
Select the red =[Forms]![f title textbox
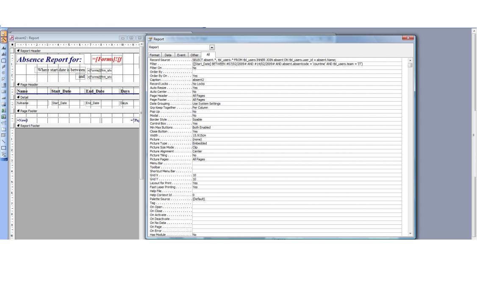coord(106,59)
